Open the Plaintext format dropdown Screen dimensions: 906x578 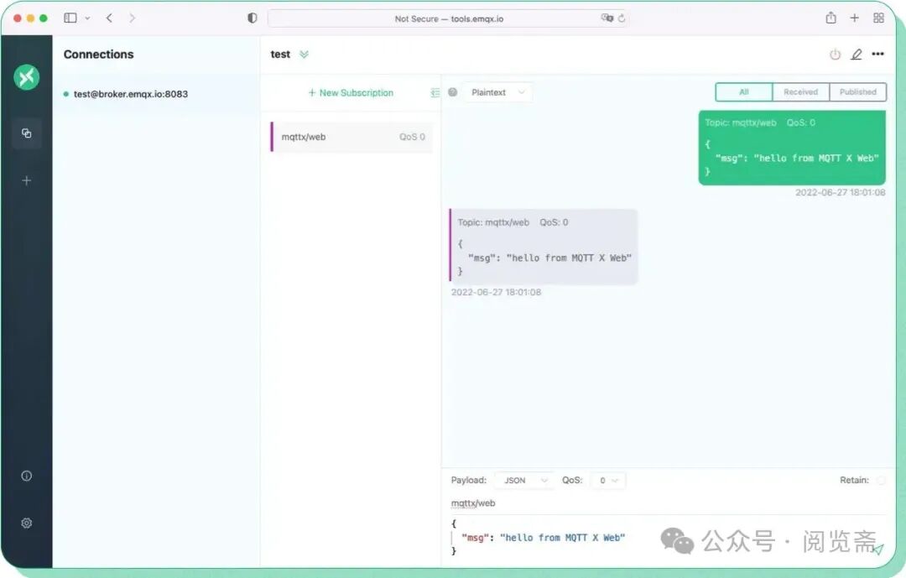pyautogui.click(x=497, y=92)
